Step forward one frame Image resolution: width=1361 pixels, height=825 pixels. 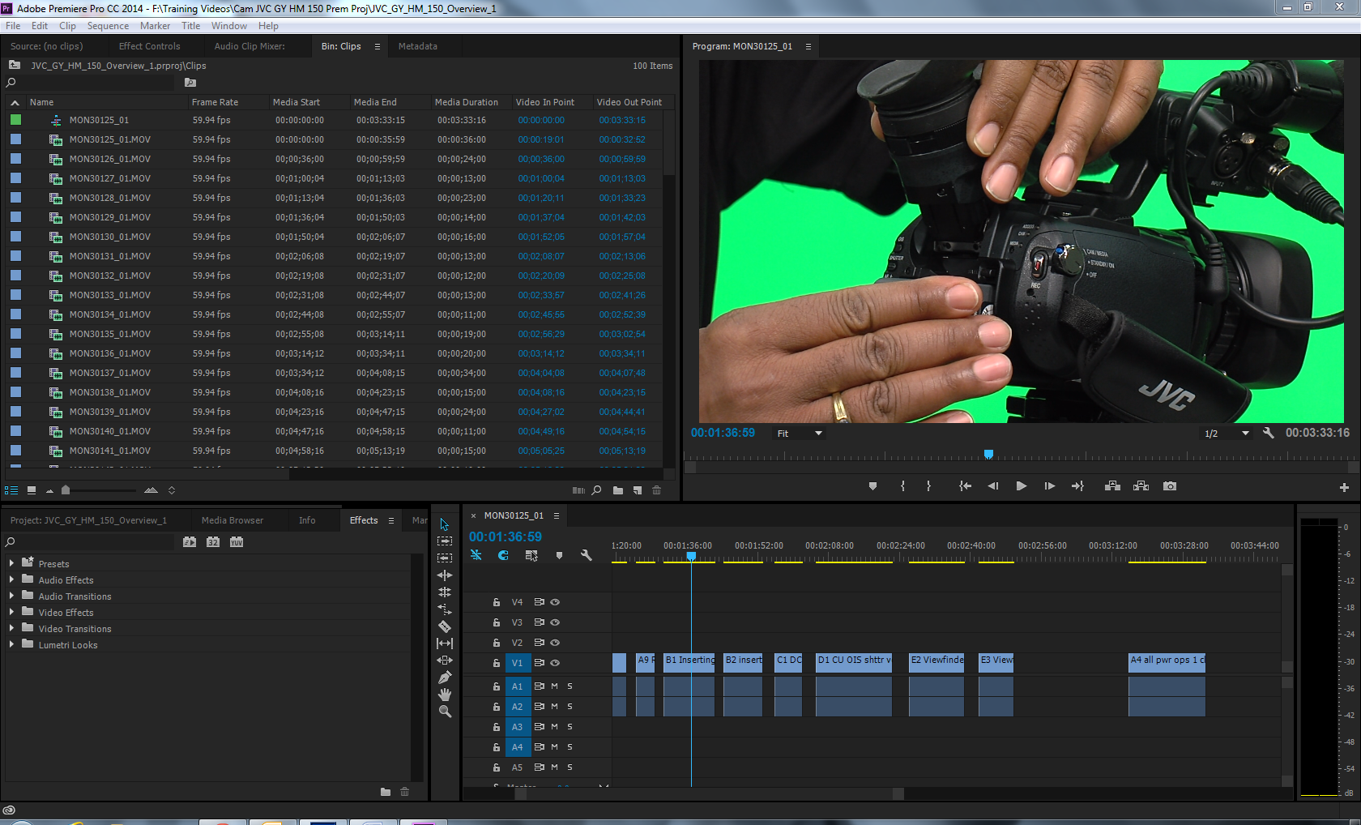pos(1049,486)
